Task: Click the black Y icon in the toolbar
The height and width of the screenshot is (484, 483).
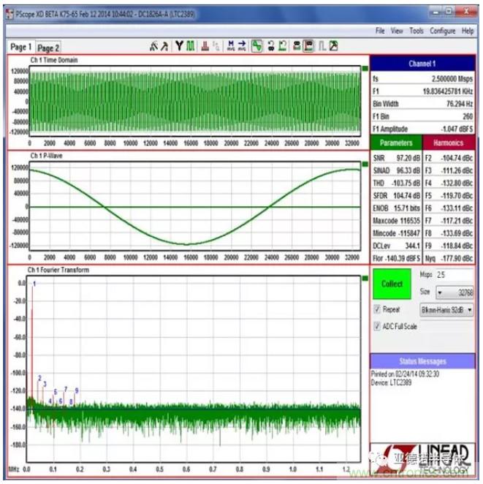Action: pyautogui.click(x=179, y=46)
